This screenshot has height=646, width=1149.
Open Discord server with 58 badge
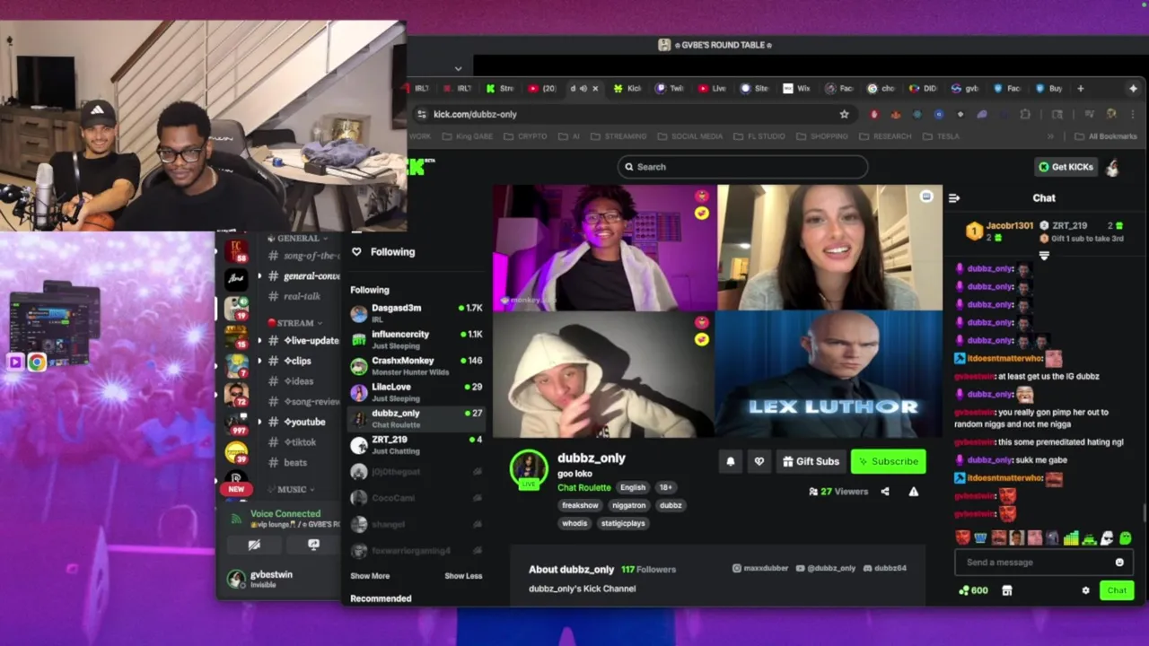(236, 250)
